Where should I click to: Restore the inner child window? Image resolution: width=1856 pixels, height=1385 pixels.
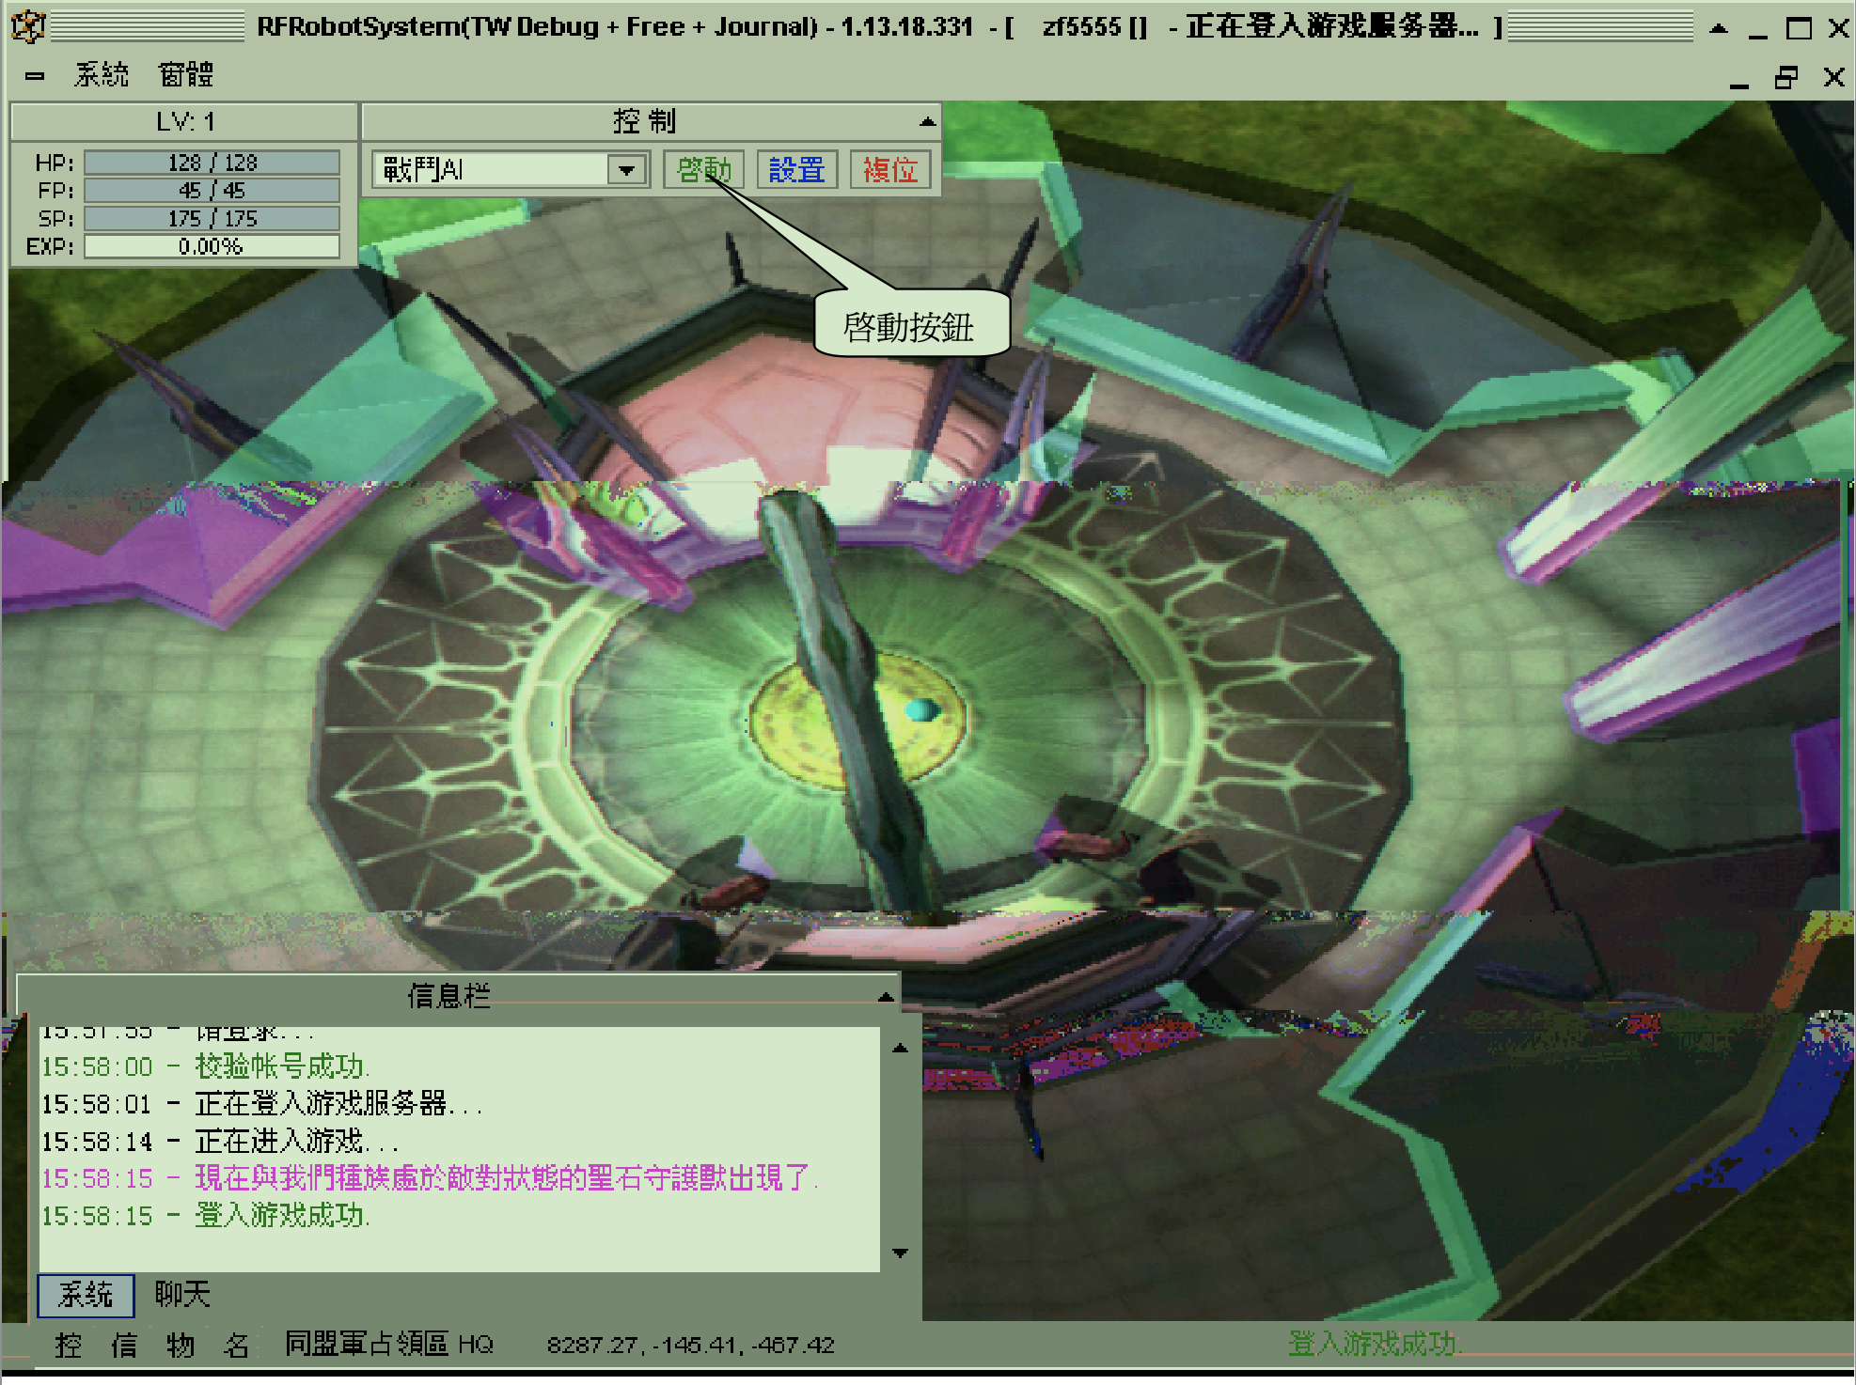point(1785,78)
